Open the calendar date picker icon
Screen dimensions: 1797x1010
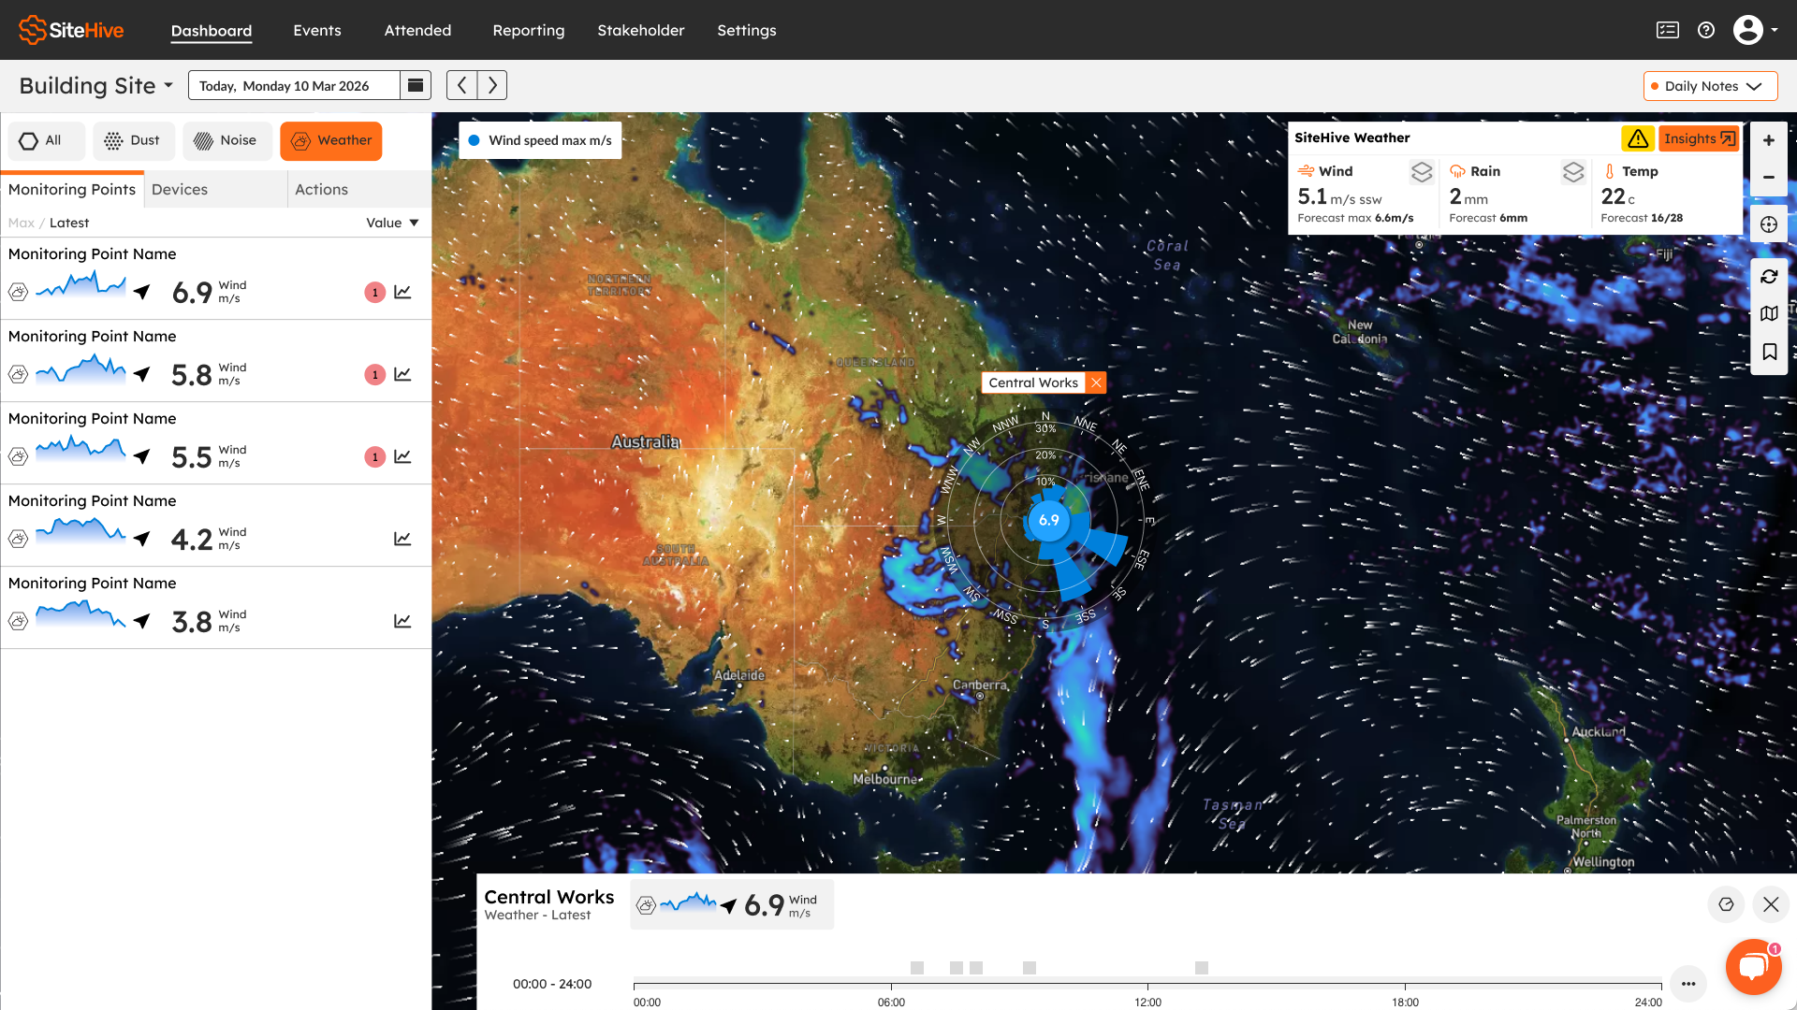416,85
